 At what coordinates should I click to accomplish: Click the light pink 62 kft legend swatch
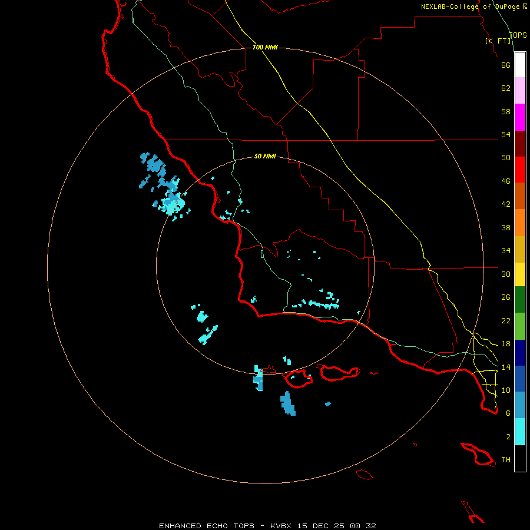click(x=520, y=90)
